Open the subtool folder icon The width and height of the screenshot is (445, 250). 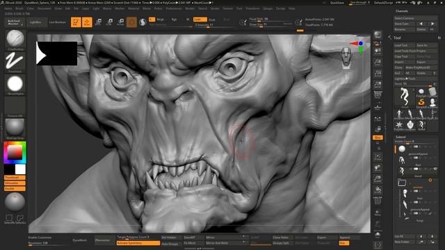pyautogui.click(x=402, y=182)
